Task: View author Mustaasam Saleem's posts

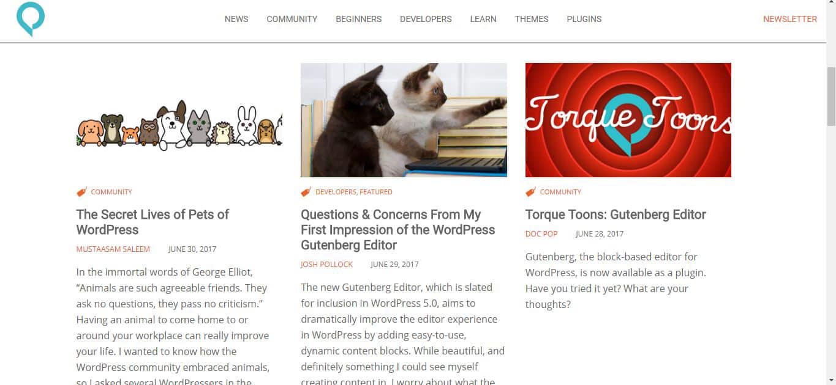Action: click(113, 249)
